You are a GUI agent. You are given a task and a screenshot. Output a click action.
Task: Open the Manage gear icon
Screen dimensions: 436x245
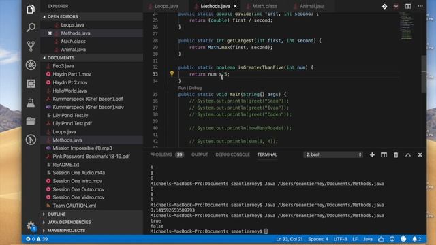point(31,225)
